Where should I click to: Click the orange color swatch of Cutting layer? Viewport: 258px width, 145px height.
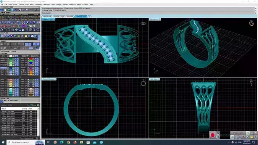coord(31,72)
